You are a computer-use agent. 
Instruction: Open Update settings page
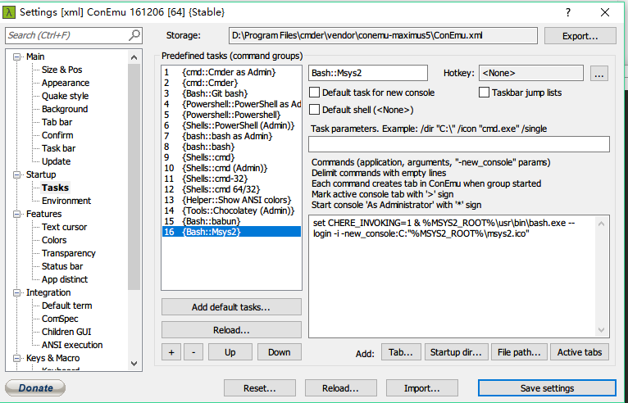pos(56,161)
